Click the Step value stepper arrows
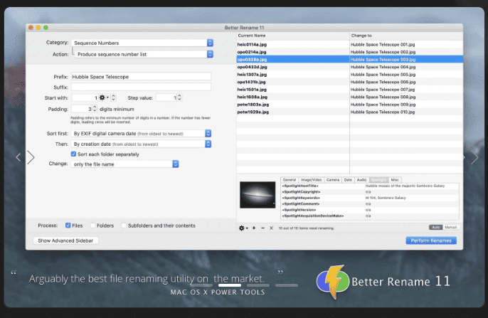The height and width of the screenshot is (318, 488). (179, 97)
